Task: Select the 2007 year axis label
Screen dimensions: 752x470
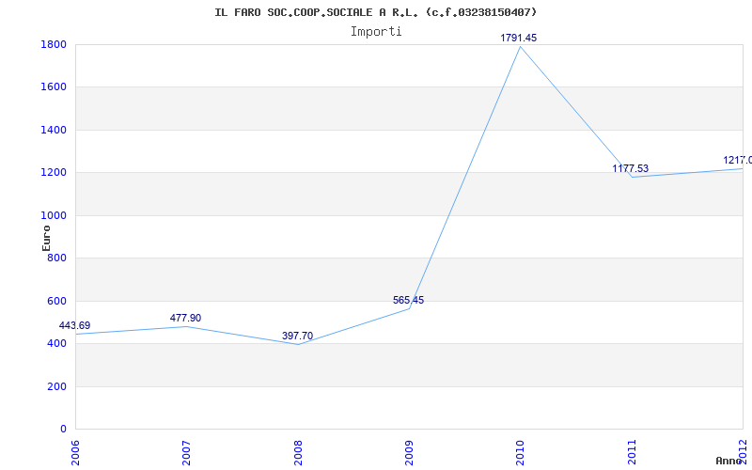Action: click(187, 453)
